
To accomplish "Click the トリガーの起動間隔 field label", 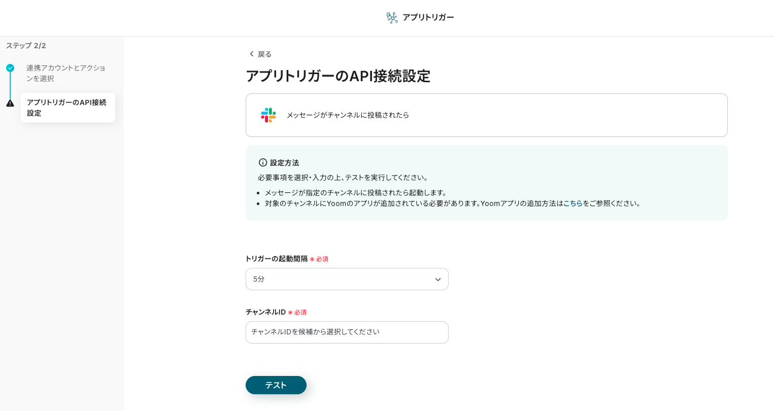I will (x=277, y=259).
